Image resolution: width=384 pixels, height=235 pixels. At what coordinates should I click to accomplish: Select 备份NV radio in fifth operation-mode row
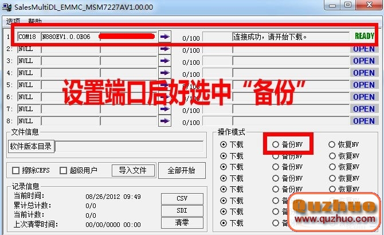pos(276,189)
